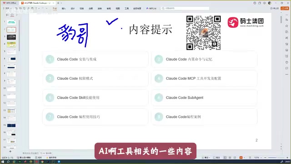291x164 pixels.
Task: Click the WPS Office home logo tab
Action: click(10, 3)
